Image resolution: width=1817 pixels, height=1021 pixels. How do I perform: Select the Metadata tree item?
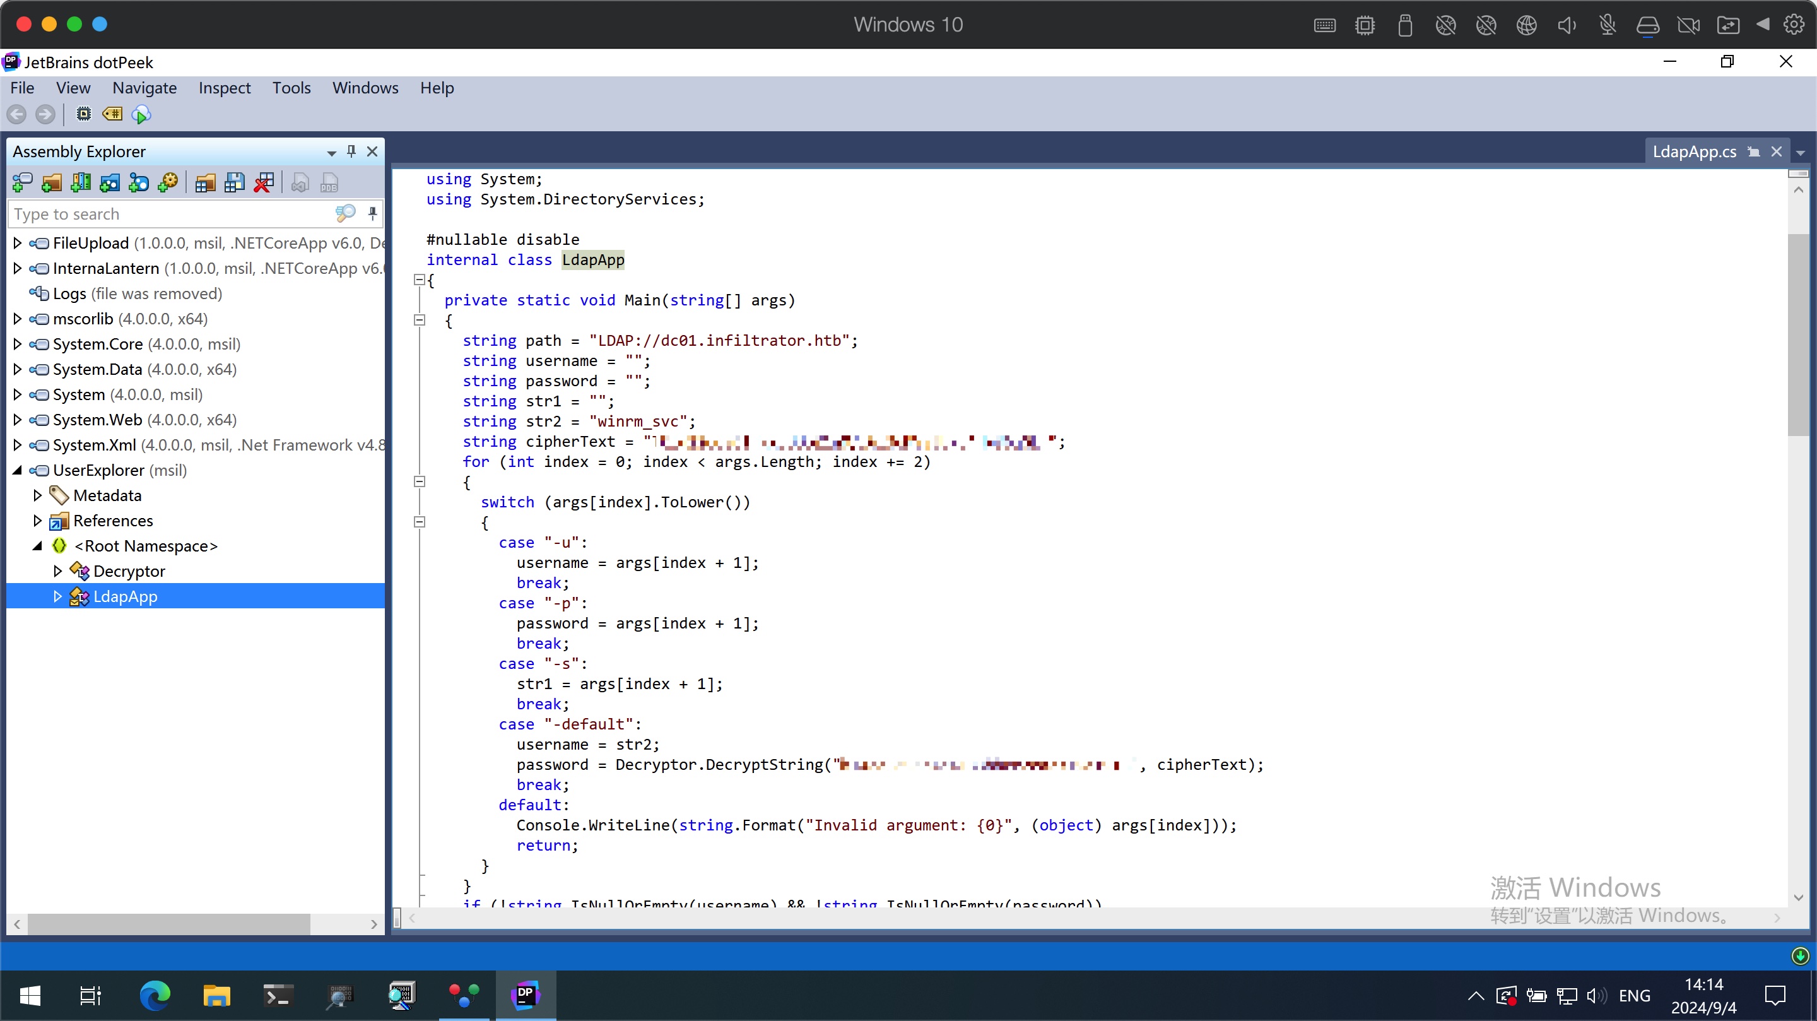[107, 495]
